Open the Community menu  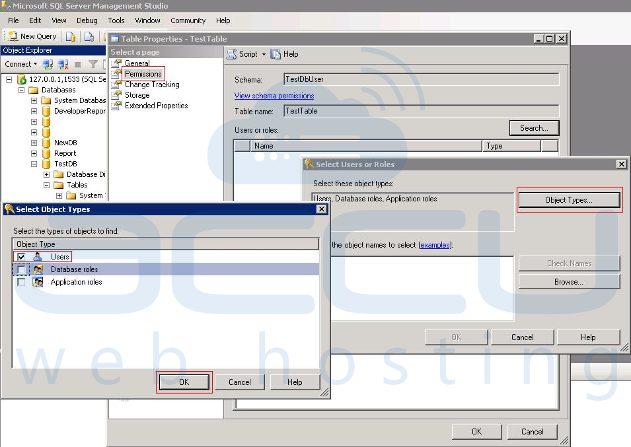(x=188, y=20)
